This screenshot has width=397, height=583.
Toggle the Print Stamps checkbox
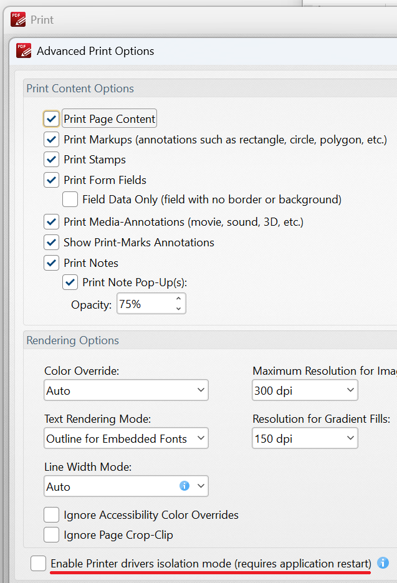[x=51, y=160]
